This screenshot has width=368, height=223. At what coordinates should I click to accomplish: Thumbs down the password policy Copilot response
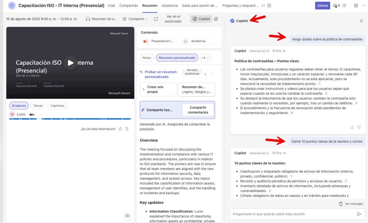(359, 127)
